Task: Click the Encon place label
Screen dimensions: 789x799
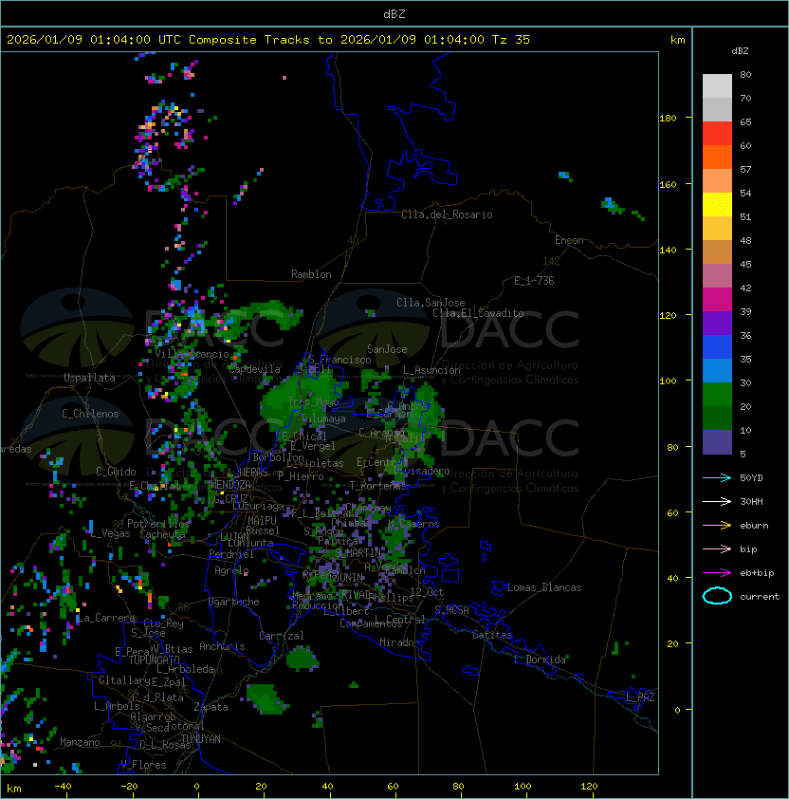Action: 569,240
